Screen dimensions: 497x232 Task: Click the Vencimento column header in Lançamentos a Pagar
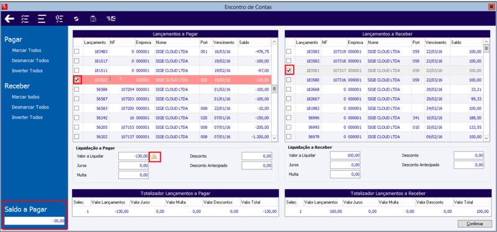pyautogui.click(x=224, y=42)
